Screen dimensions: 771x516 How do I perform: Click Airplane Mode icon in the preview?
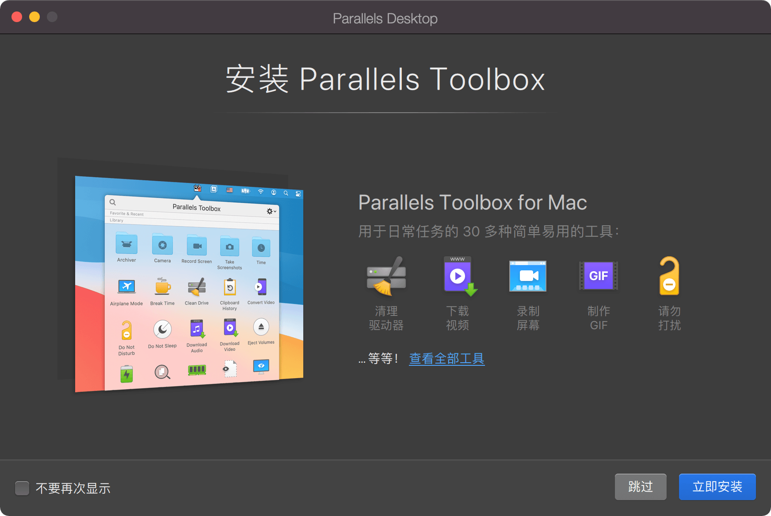pos(126,287)
